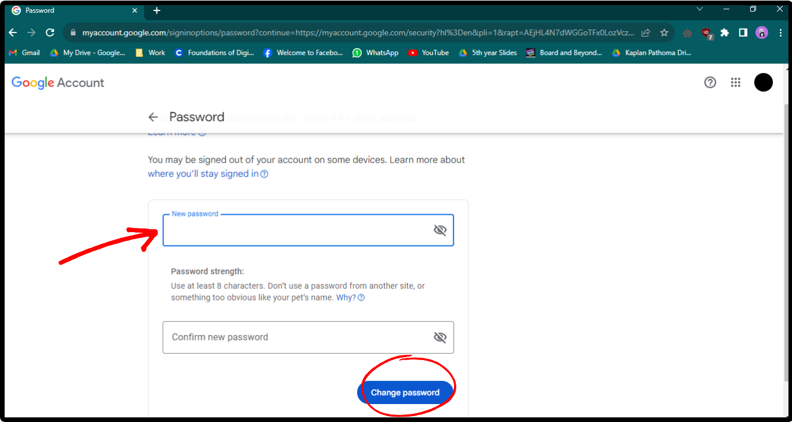The height and width of the screenshot is (422, 792).
Task: Click the browser back navigation arrow
Action: pyautogui.click(x=13, y=33)
